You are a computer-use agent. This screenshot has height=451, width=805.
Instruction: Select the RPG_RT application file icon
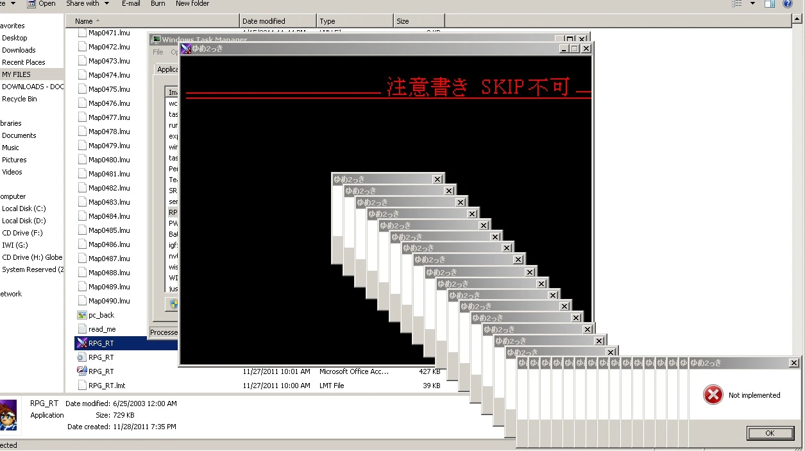[x=81, y=343]
